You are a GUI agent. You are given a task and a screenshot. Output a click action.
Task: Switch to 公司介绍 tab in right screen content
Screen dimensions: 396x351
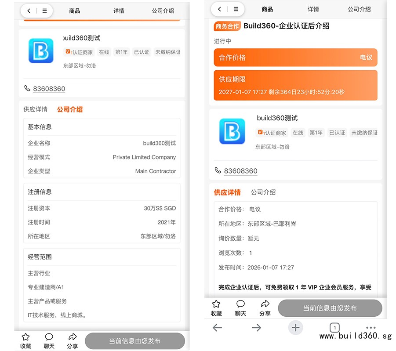[x=263, y=192]
